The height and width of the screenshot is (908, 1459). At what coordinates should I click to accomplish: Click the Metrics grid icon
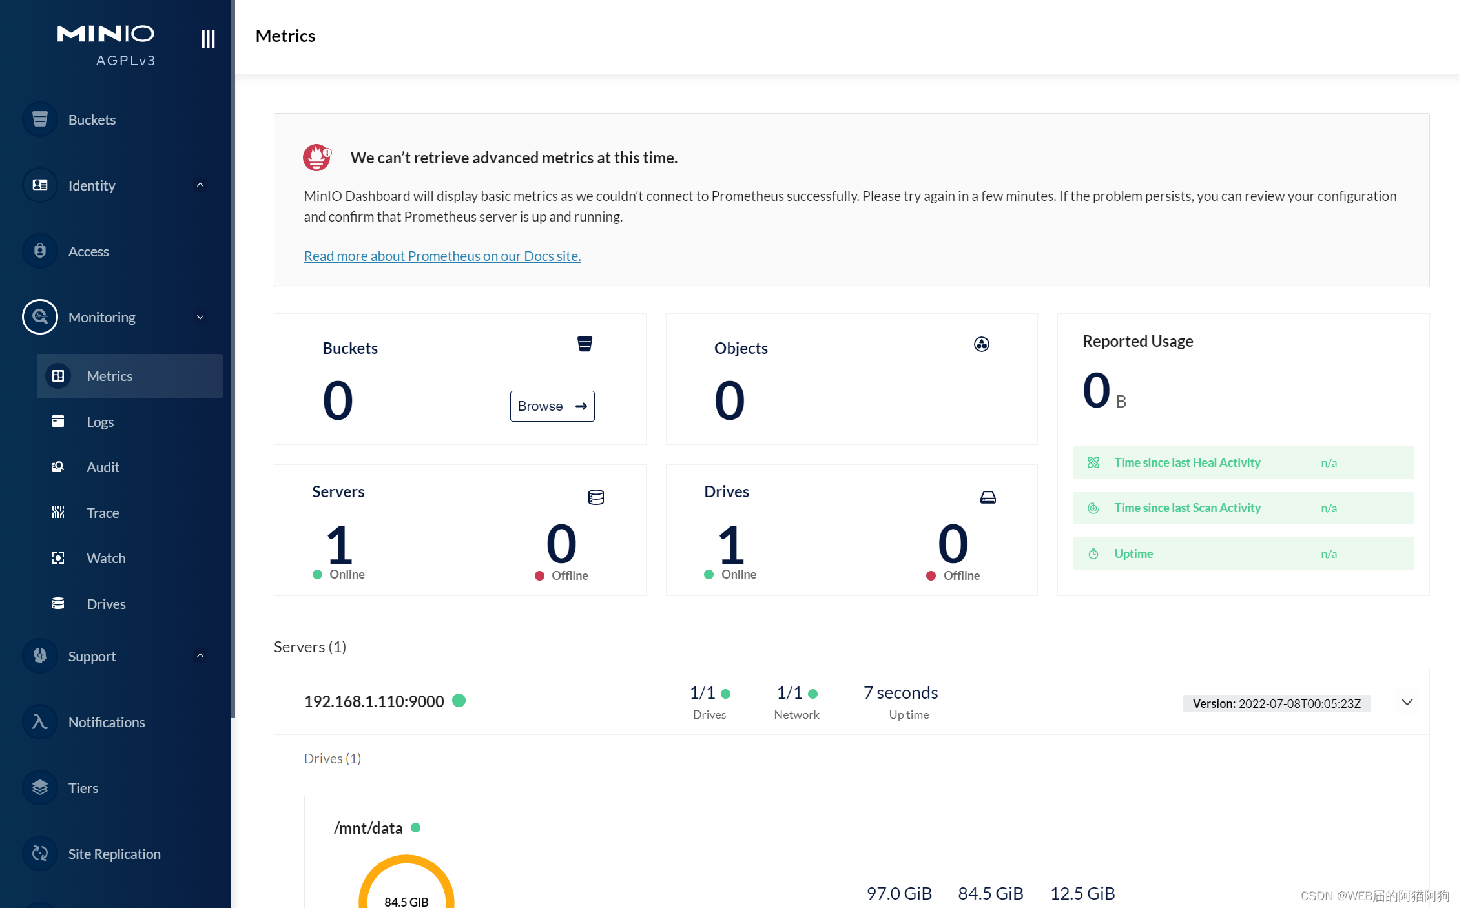(58, 376)
